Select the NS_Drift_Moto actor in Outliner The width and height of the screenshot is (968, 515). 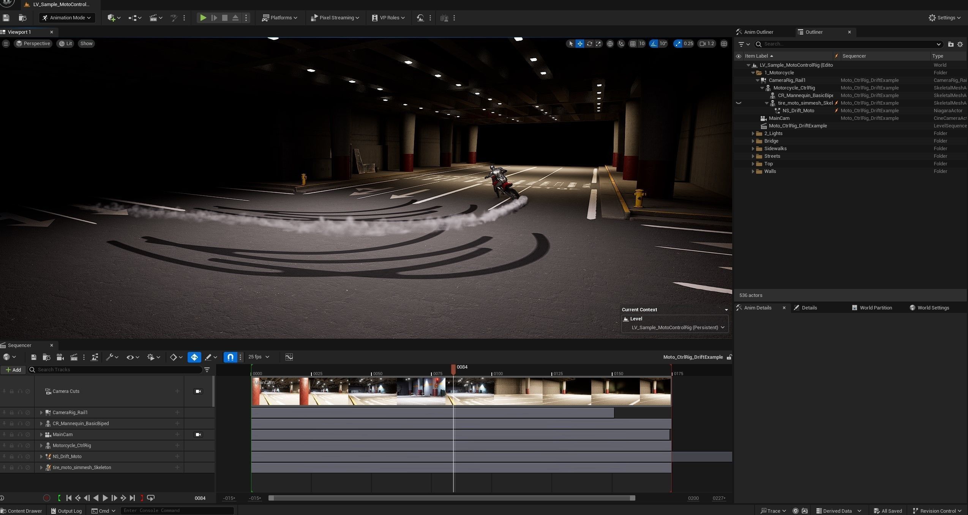(x=798, y=111)
